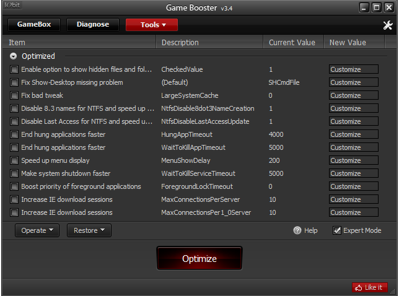Customize the WaitToKillAppTimeout value
399x296 pixels.
353,147
